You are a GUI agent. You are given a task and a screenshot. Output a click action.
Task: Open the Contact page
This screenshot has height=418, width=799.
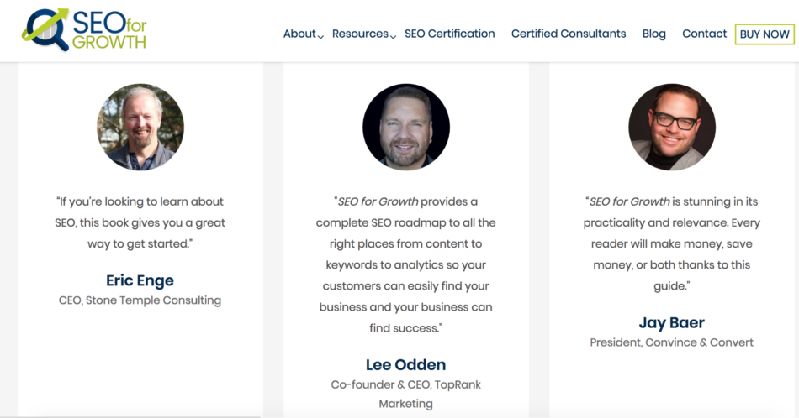pyautogui.click(x=704, y=34)
